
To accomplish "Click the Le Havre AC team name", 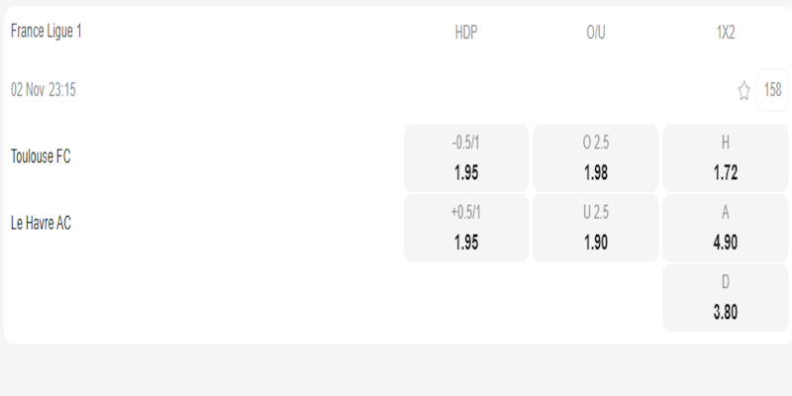I will [x=42, y=224].
